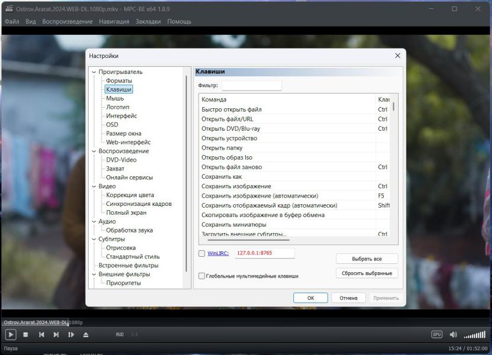Viewport: 492px width, 355px height.
Task: Skip to the next file icon
Action: point(56,335)
